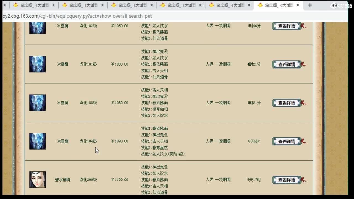Viewport: 354px width, 199px height.
Task: Click remaining time 1时46分
Action: 254,26
